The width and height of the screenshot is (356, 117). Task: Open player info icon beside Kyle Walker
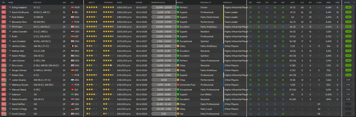(x=10, y=17)
